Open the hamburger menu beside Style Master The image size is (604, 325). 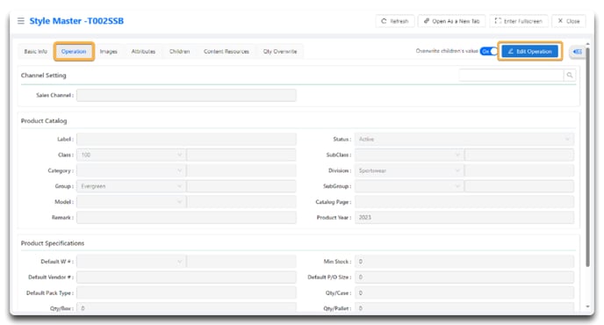coord(21,21)
